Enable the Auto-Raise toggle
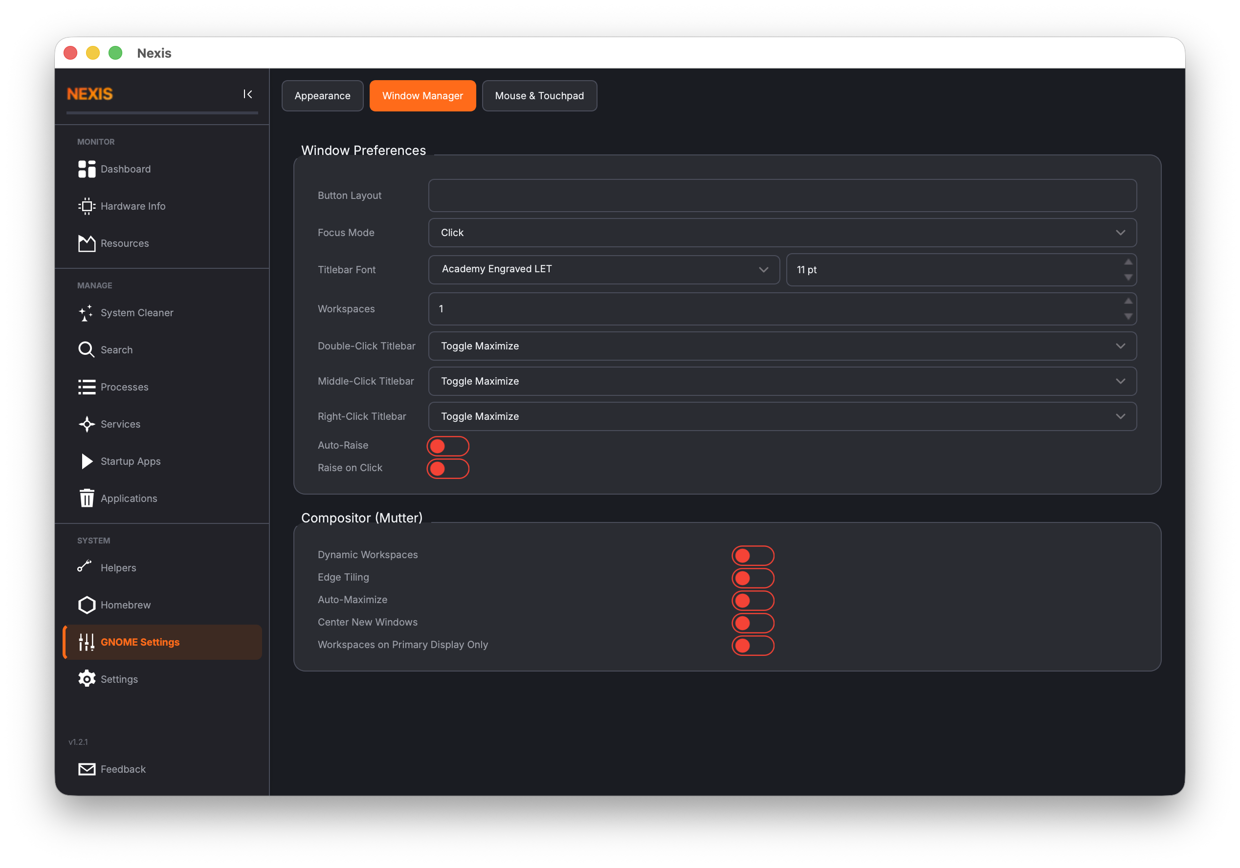The image size is (1240, 868). tap(448, 446)
